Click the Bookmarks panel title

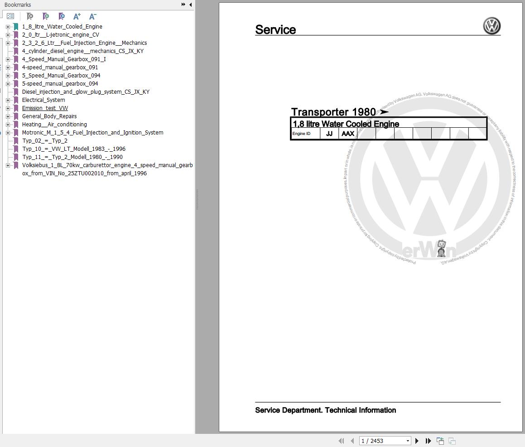(x=18, y=5)
